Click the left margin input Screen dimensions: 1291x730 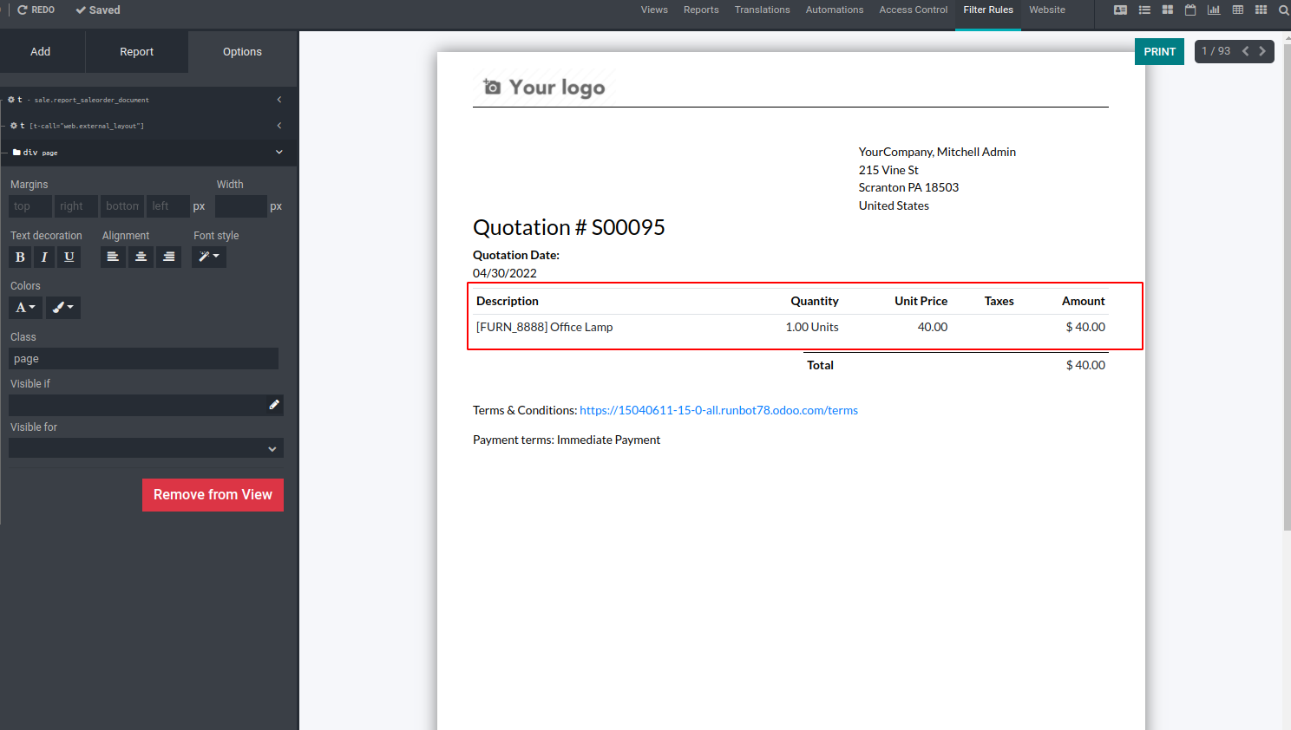click(x=168, y=206)
